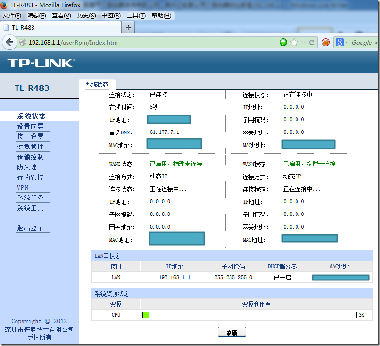The height and width of the screenshot is (346, 380).
Task: Open the 工具(T) menu
Action: point(136,16)
